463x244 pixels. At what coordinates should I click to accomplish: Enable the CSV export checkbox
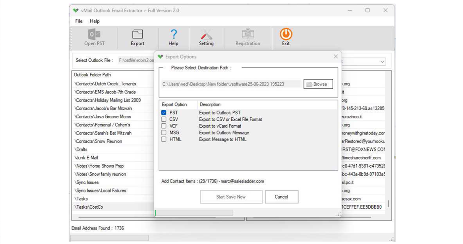[164, 119]
